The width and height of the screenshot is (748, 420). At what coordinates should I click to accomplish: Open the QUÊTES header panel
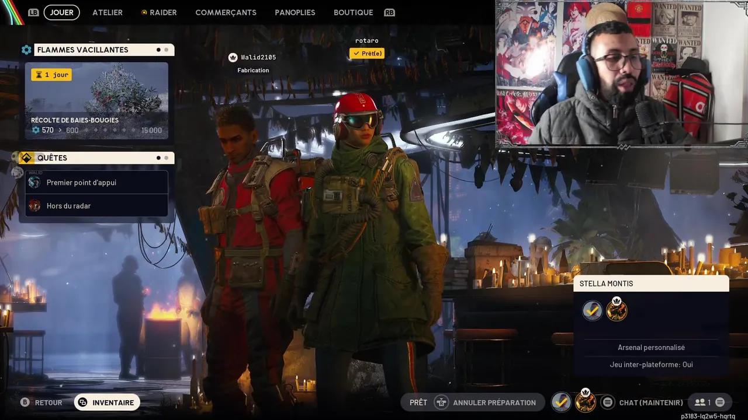[104, 157]
